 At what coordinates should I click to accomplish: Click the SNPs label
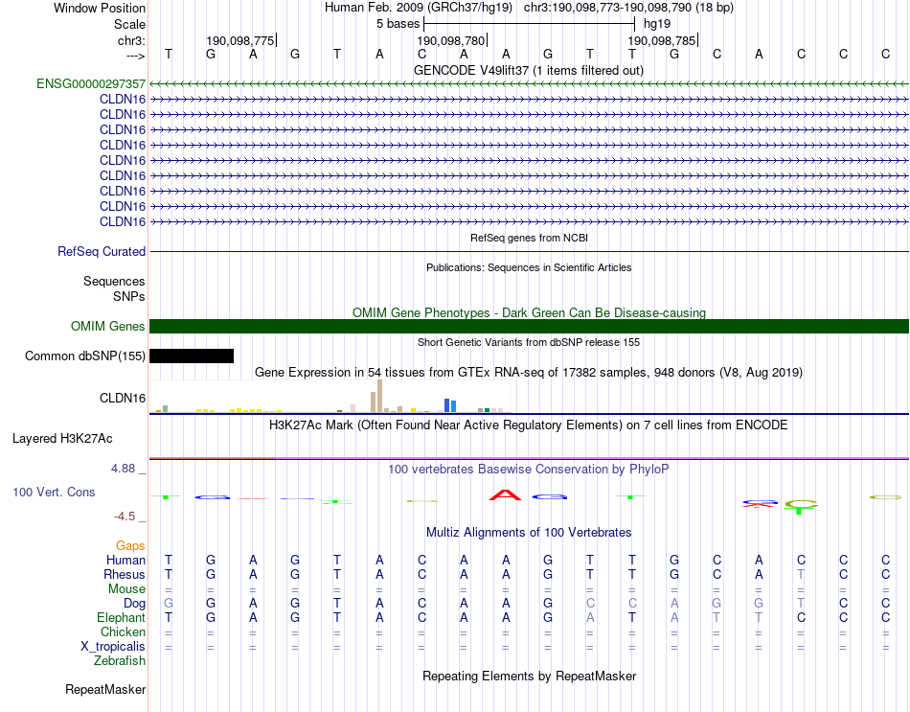pyautogui.click(x=129, y=296)
